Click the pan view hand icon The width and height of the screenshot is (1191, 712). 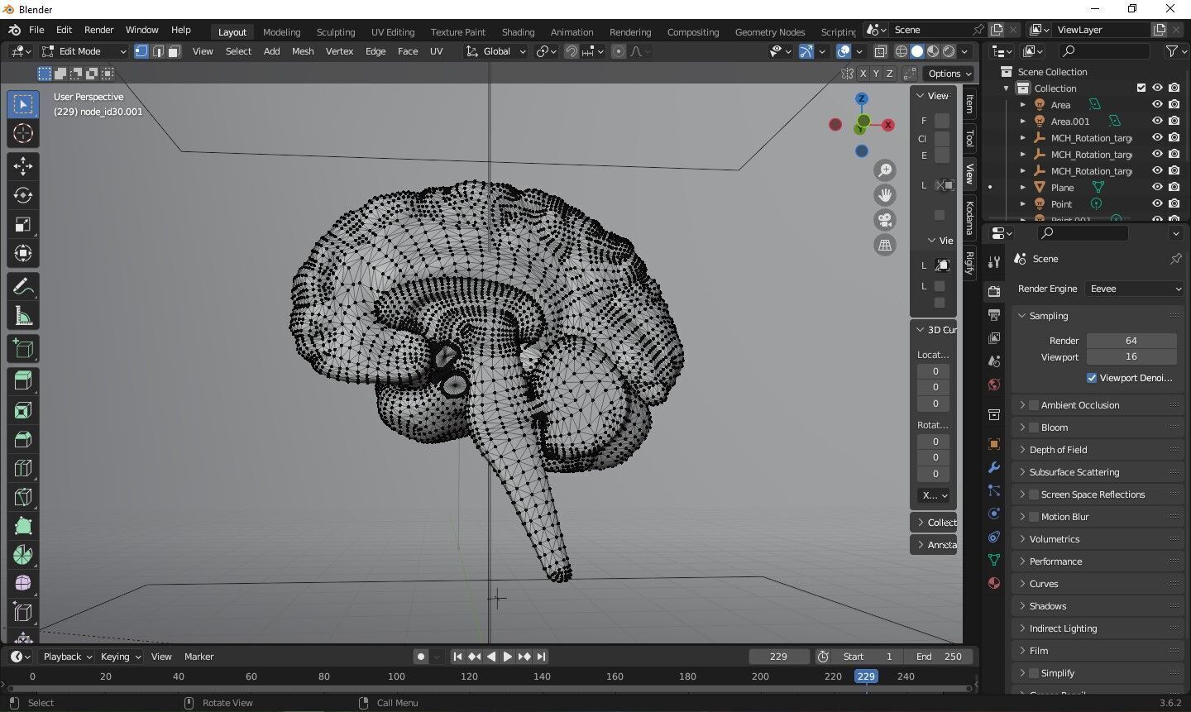pyautogui.click(x=885, y=195)
